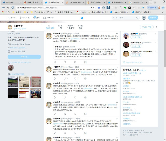Open the ジャーナリスト bookmark folder

38,12
